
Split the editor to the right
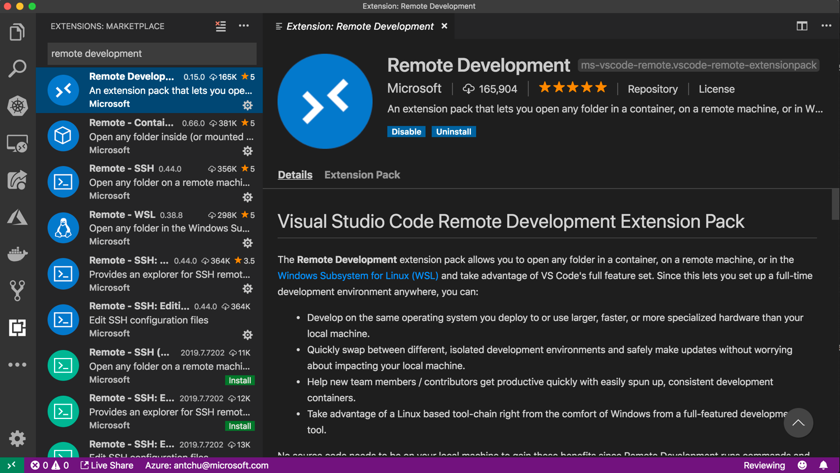pyautogui.click(x=802, y=26)
